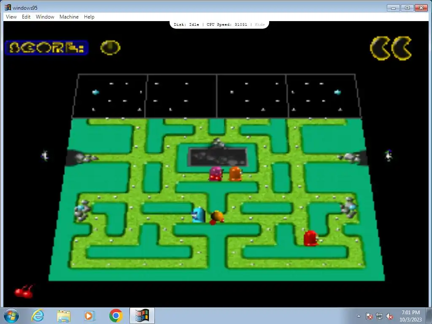Click the cherries bonus fruit icon
This screenshot has height=324, width=432.
24,292
